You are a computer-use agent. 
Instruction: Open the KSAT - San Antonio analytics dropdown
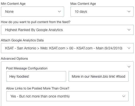(67, 48)
